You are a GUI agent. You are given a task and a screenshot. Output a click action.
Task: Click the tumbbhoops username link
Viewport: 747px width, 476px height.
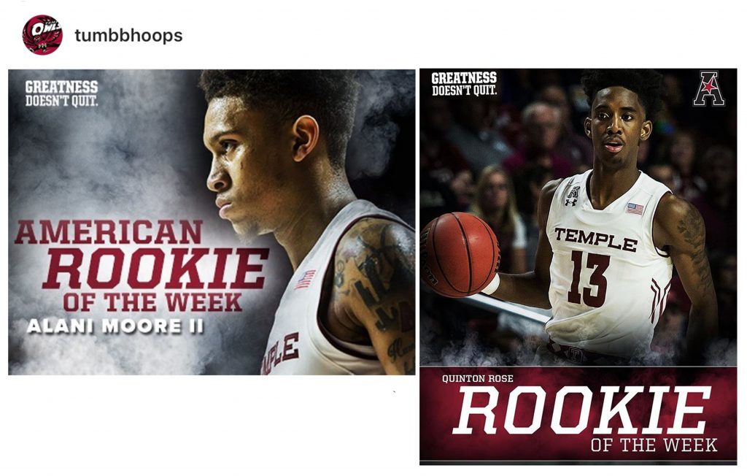128,35
